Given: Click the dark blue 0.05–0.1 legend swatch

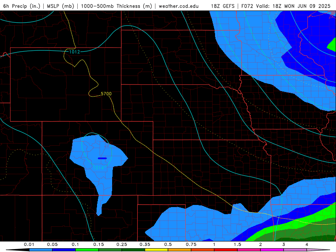Looking at the screenshot, I should click(64, 250).
